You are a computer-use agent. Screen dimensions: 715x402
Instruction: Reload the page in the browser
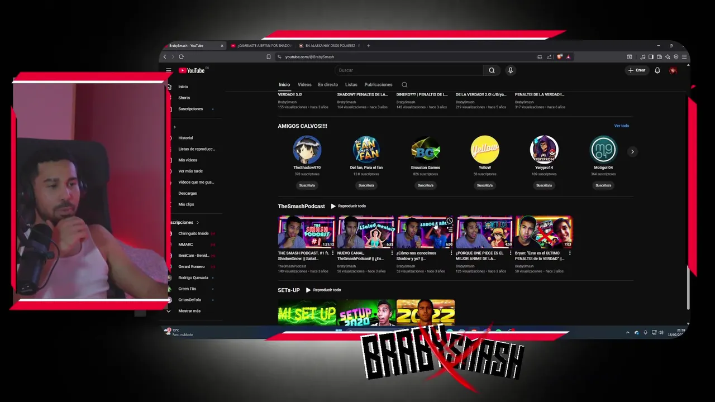[181, 57]
